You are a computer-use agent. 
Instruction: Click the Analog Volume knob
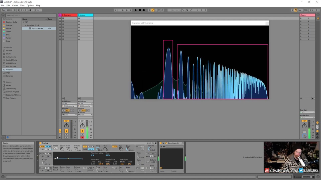pyautogui.click(x=150, y=148)
